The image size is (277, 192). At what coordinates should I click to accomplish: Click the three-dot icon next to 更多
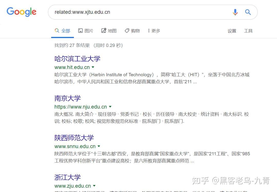(149, 31)
